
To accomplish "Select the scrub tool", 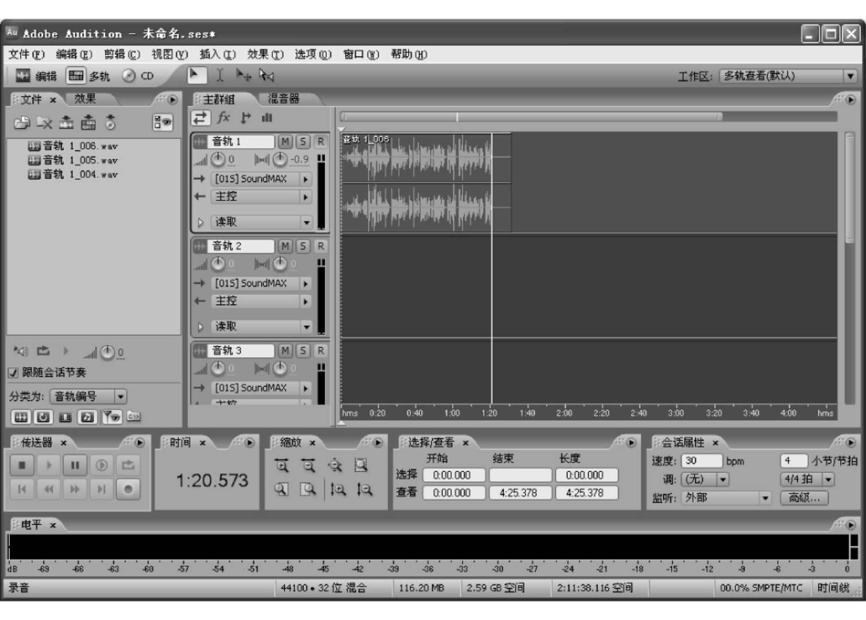I will pos(267,76).
